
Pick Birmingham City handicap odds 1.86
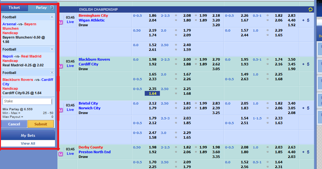[153, 15]
